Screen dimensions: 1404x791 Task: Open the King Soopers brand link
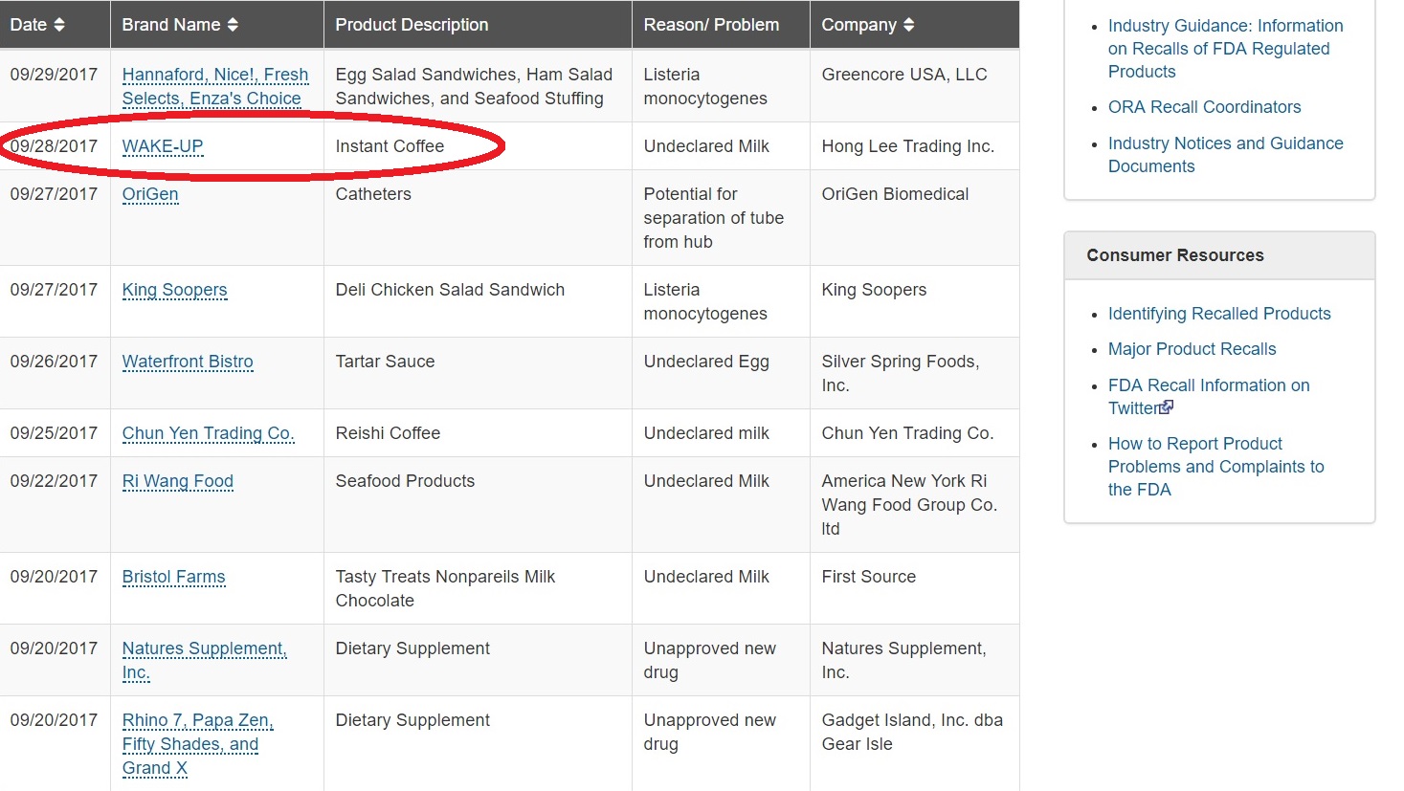click(174, 290)
